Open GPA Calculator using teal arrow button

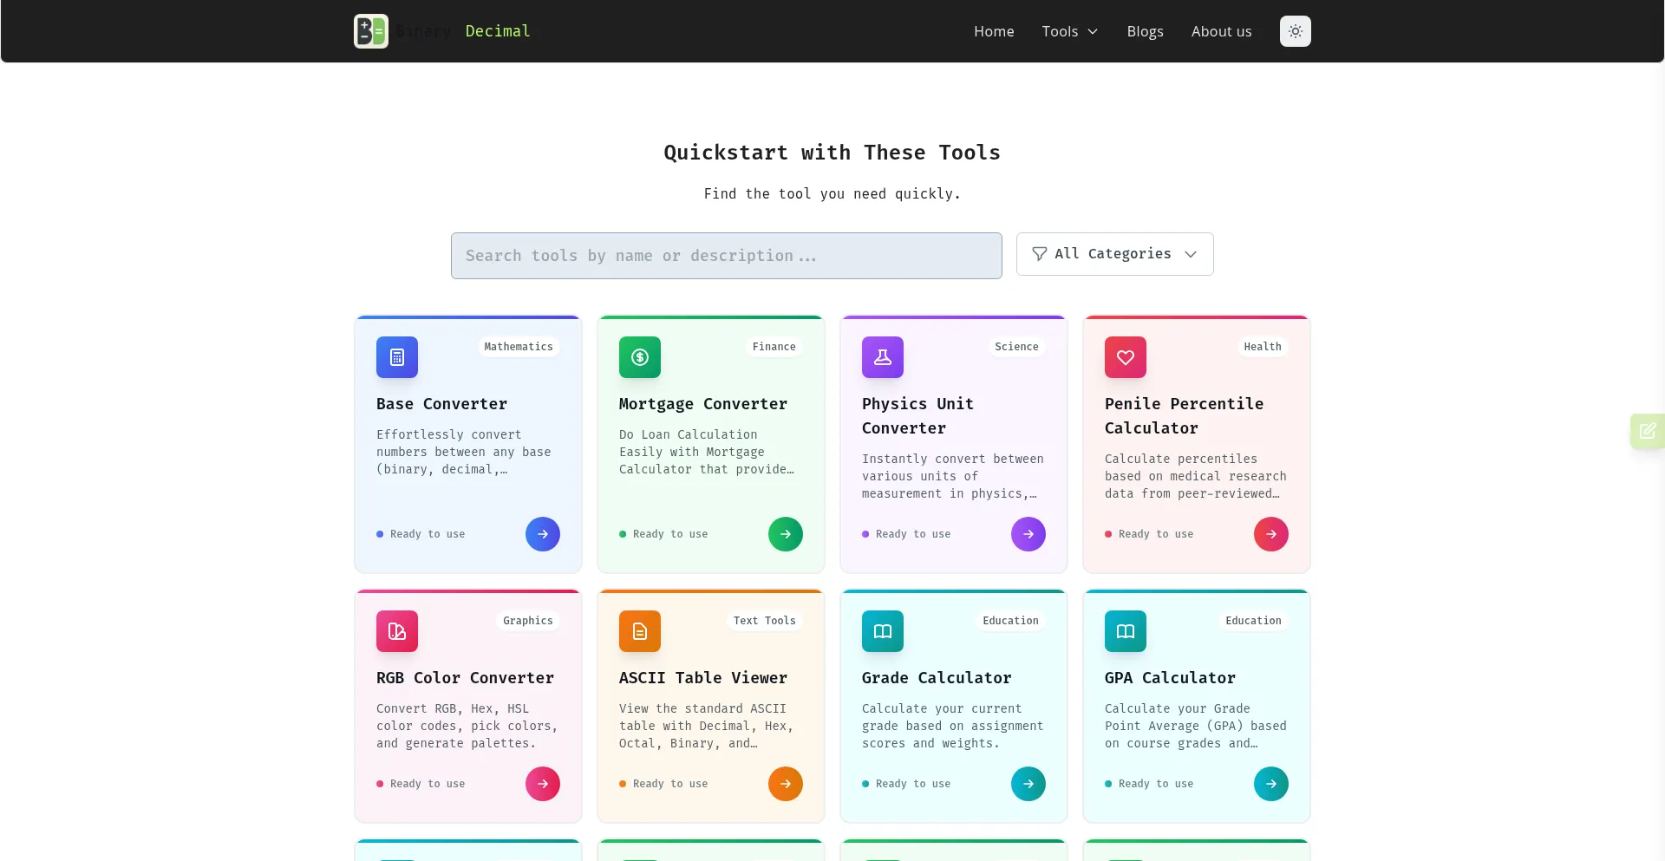[1271, 784]
